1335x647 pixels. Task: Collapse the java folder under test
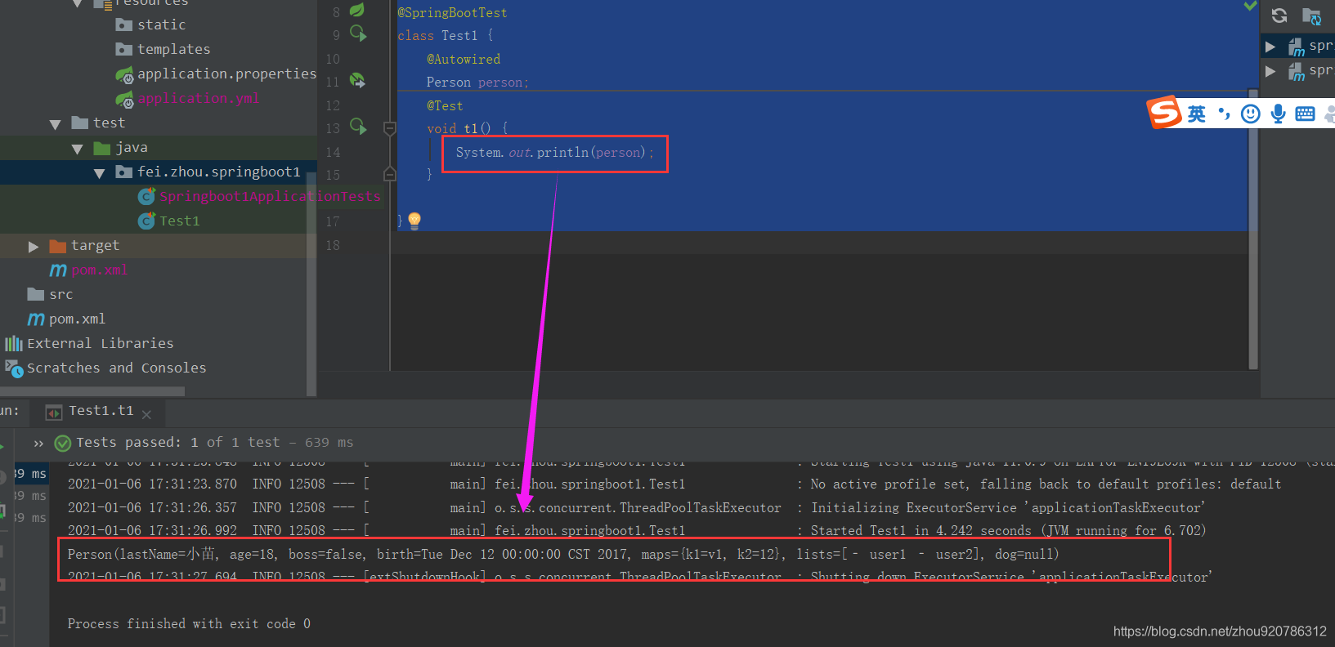pyautogui.click(x=77, y=149)
